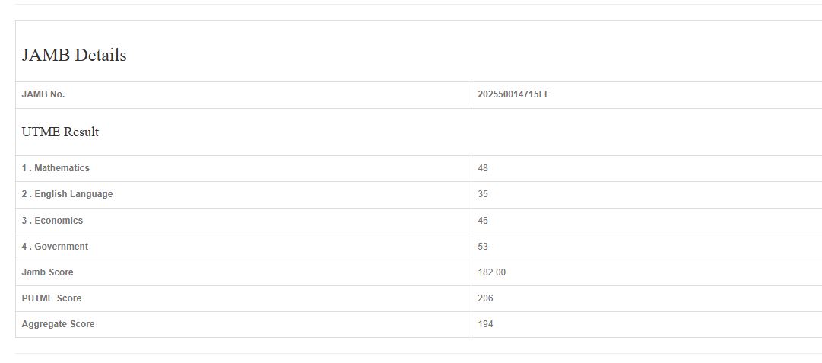Click the Mathematics subject label

pos(56,168)
